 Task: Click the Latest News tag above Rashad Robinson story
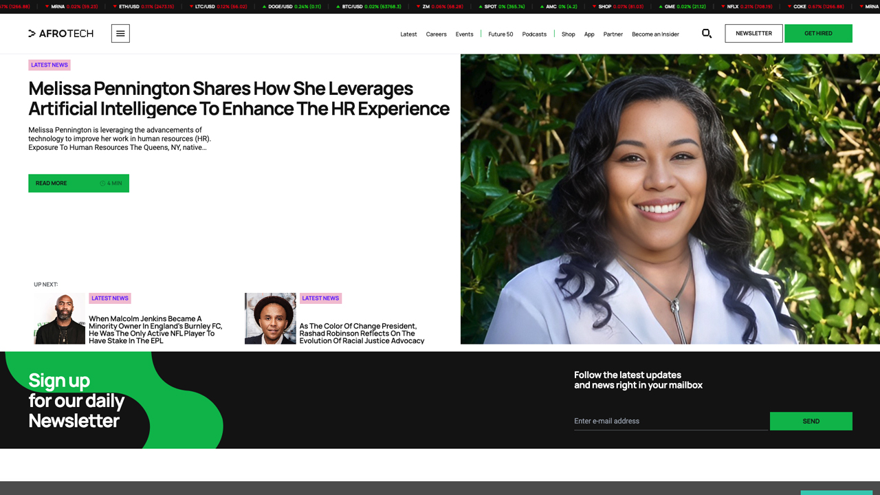320,298
